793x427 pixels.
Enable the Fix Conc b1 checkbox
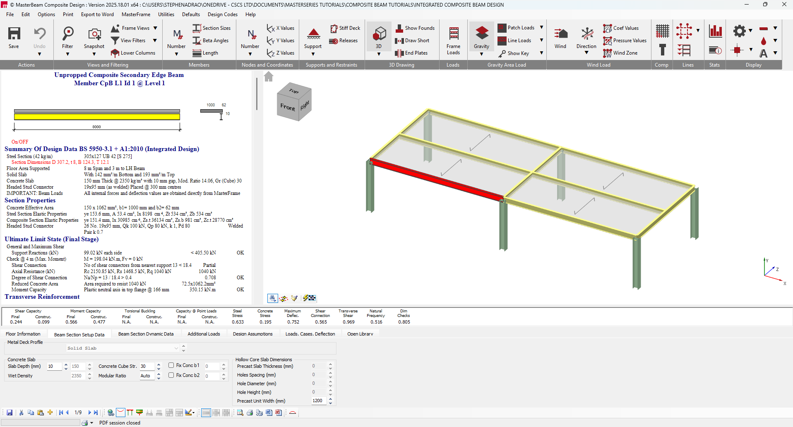tap(171, 365)
